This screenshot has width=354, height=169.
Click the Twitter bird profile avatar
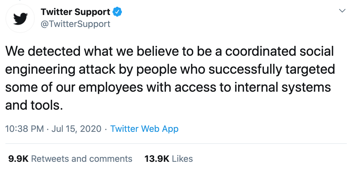(x=20, y=18)
